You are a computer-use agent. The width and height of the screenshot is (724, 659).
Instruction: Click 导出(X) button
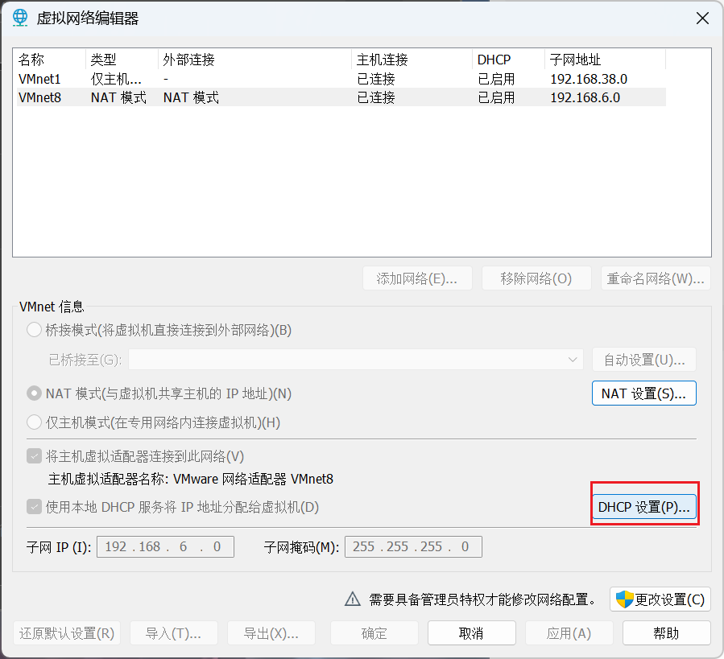[271, 633]
